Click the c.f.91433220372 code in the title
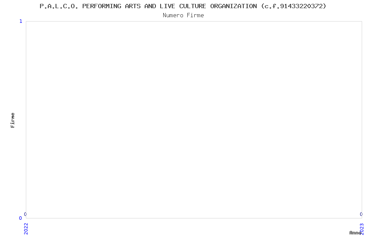 [294, 6]
